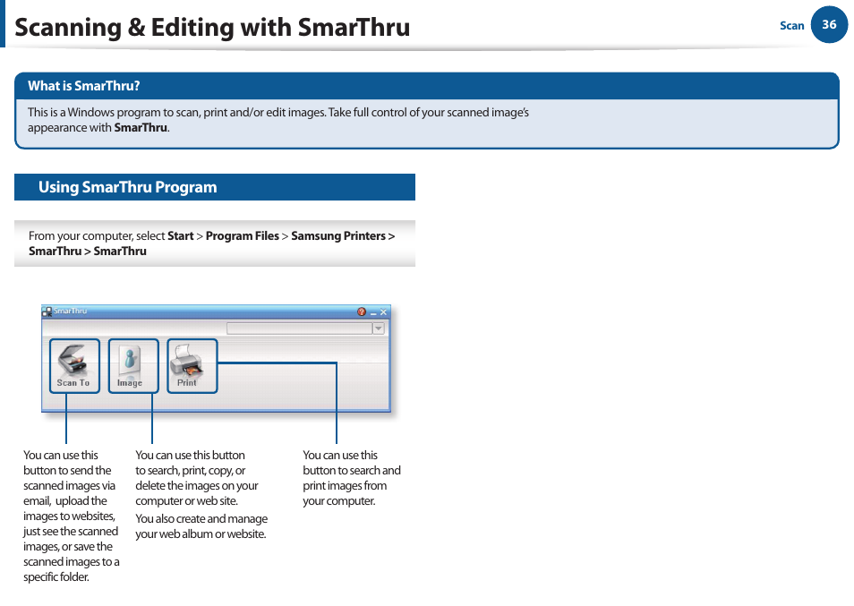Click the Scan section label

point(792,26)
